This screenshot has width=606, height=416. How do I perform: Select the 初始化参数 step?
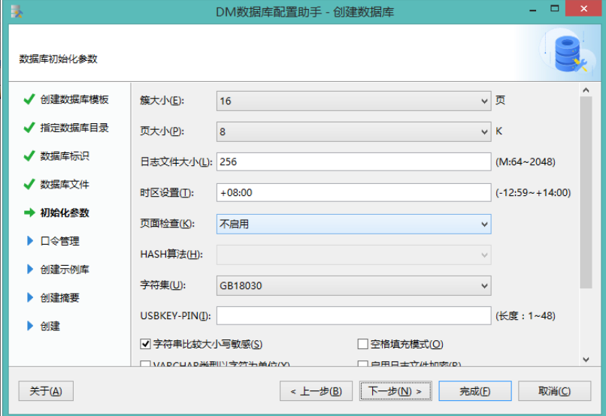click(x=65, y=213)
